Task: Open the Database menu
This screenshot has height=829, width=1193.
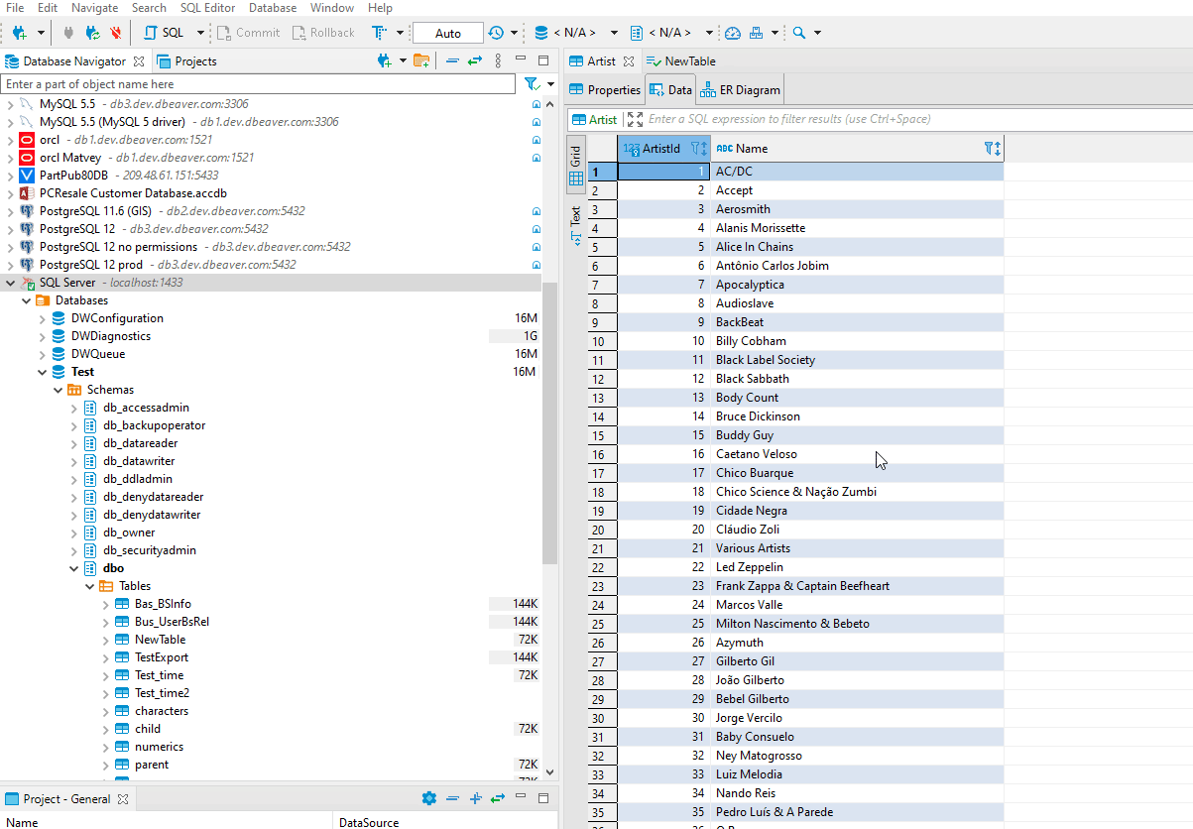Action: point(272,8)
